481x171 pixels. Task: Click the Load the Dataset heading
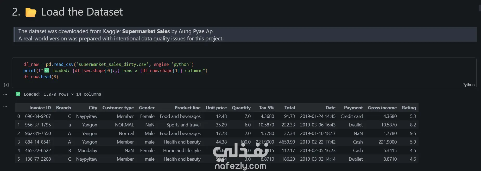(82, 12)
